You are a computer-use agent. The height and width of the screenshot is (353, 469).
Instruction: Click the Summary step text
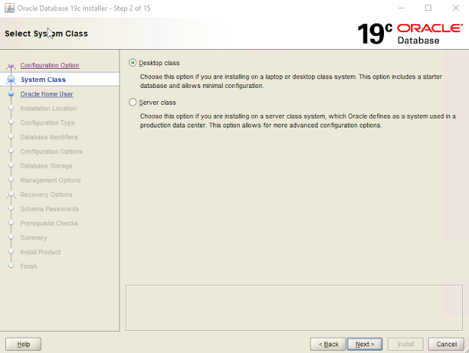pos(34,237)
